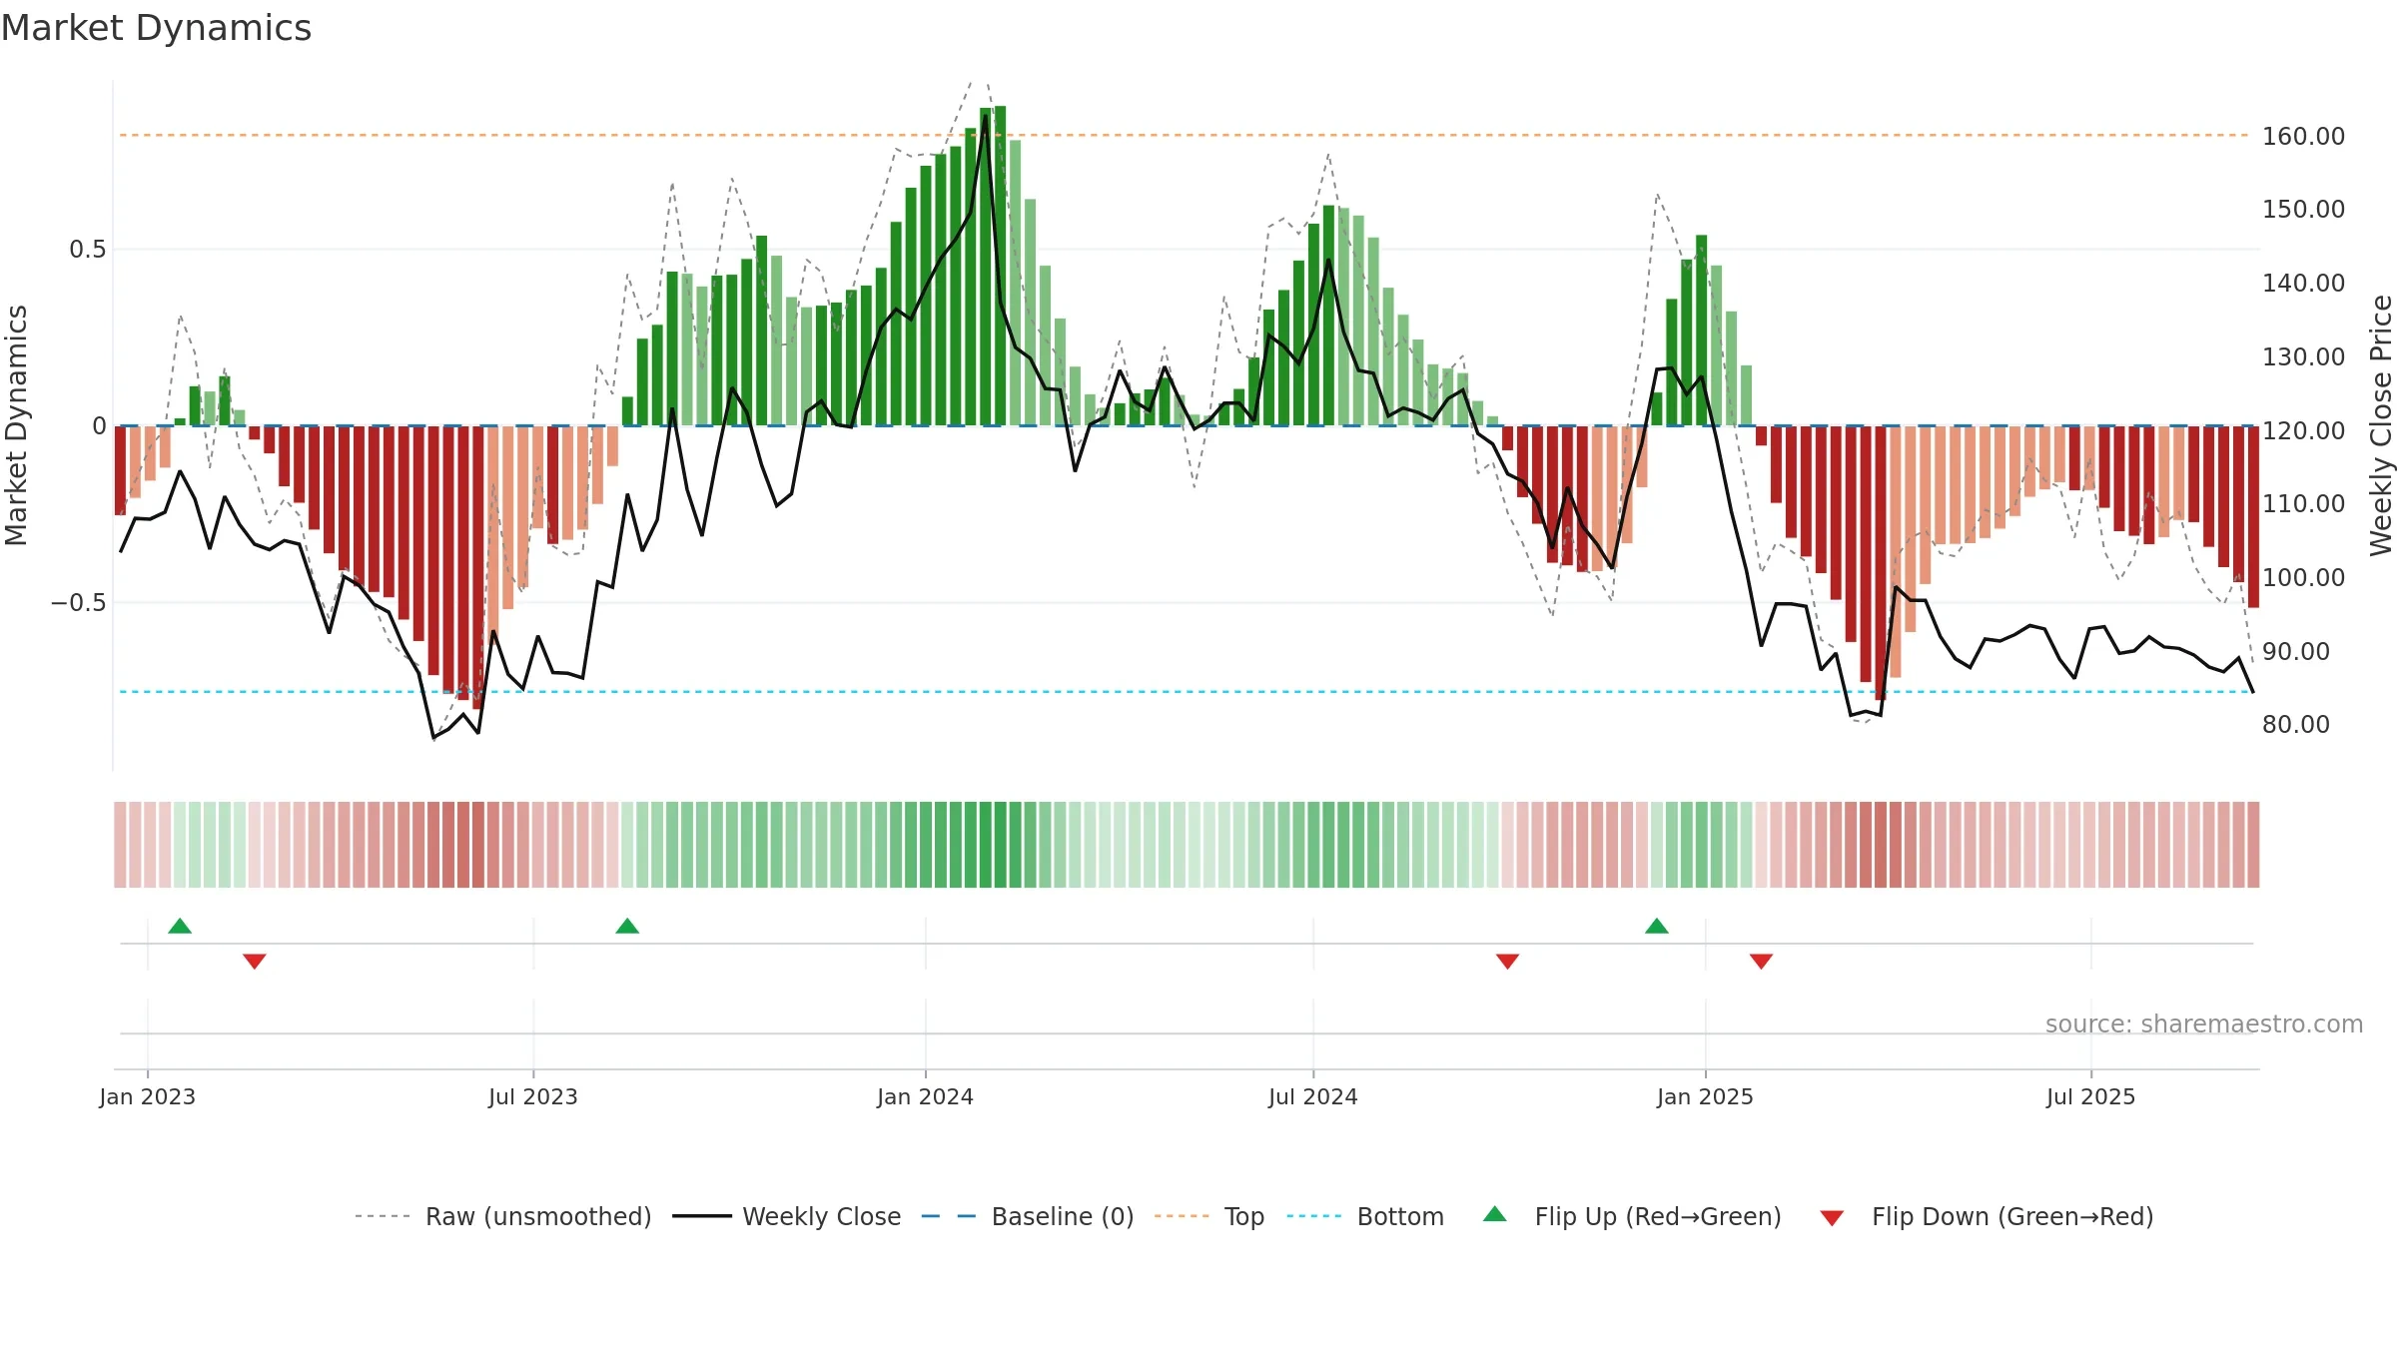The height and width of the screenshot is (1348, 2397).
Task: Click the 160.00 price axis label
Action: pyautogui.click(x=2304, y=136)
